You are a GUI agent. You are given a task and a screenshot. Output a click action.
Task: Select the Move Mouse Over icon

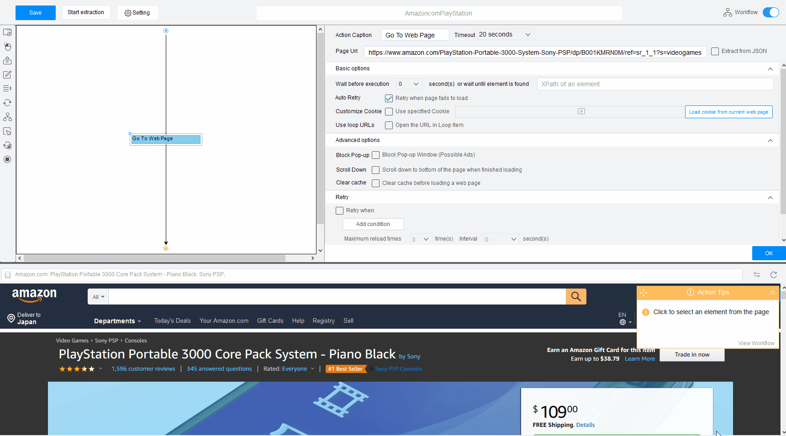[7, 131]
